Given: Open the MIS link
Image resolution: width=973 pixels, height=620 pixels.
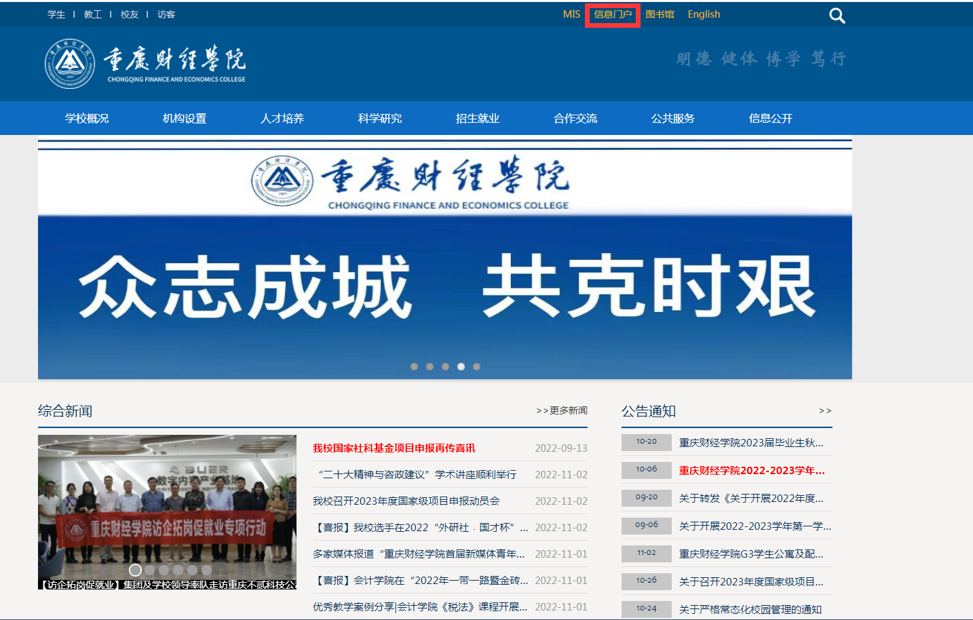Looking at the screenshot, I should (571, 14).
